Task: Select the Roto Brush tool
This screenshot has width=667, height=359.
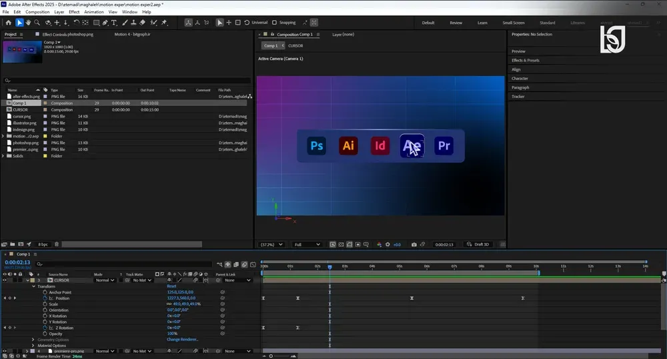Action: point(153,23)
